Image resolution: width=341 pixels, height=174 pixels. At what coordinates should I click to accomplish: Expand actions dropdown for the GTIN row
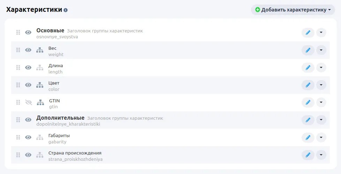pos(321,102)
